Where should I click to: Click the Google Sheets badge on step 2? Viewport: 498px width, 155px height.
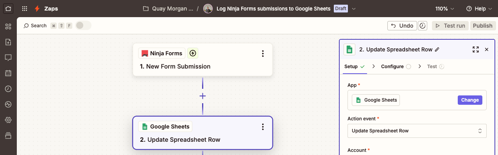coord(165,127)
